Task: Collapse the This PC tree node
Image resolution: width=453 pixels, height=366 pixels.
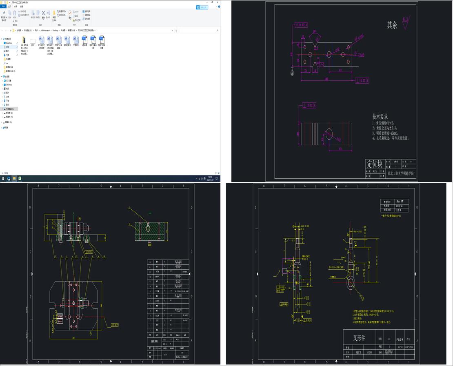Action: click(2, 76)
